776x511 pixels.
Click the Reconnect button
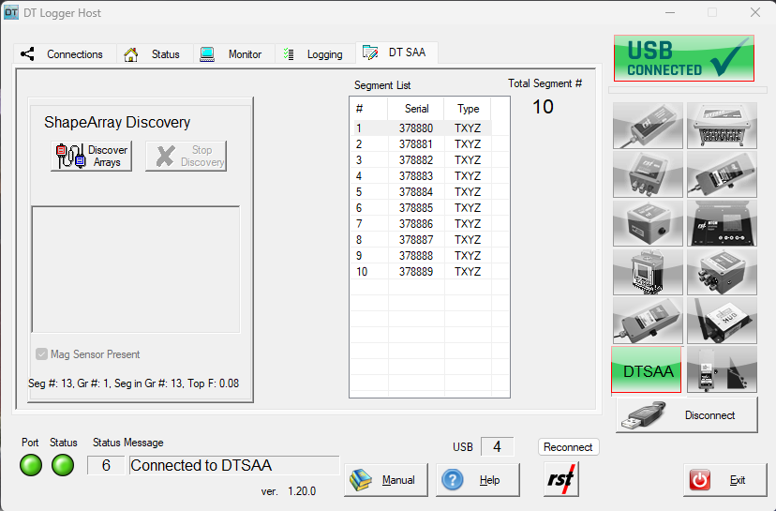click(568, 447)
